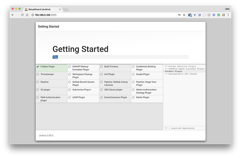Click the pending icon beside Git plugin

point(37,90)
